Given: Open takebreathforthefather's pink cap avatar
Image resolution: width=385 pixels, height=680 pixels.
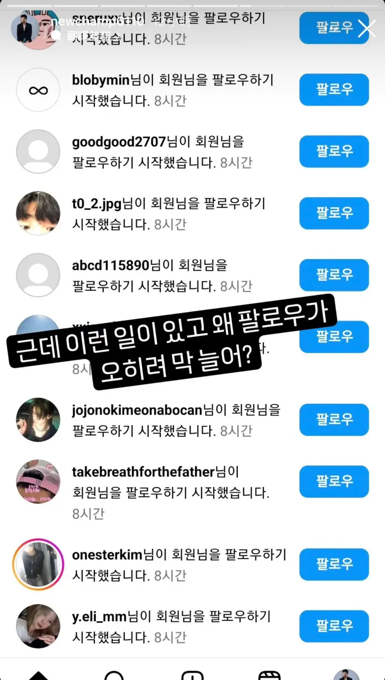Looking at the screenshot, I should pos(38,481).
